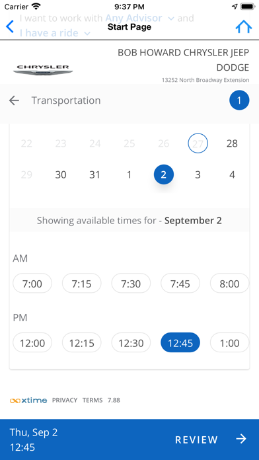Choose the 12:30 PM time slot
Screen dimensions: 259x460
click(131, 342)
